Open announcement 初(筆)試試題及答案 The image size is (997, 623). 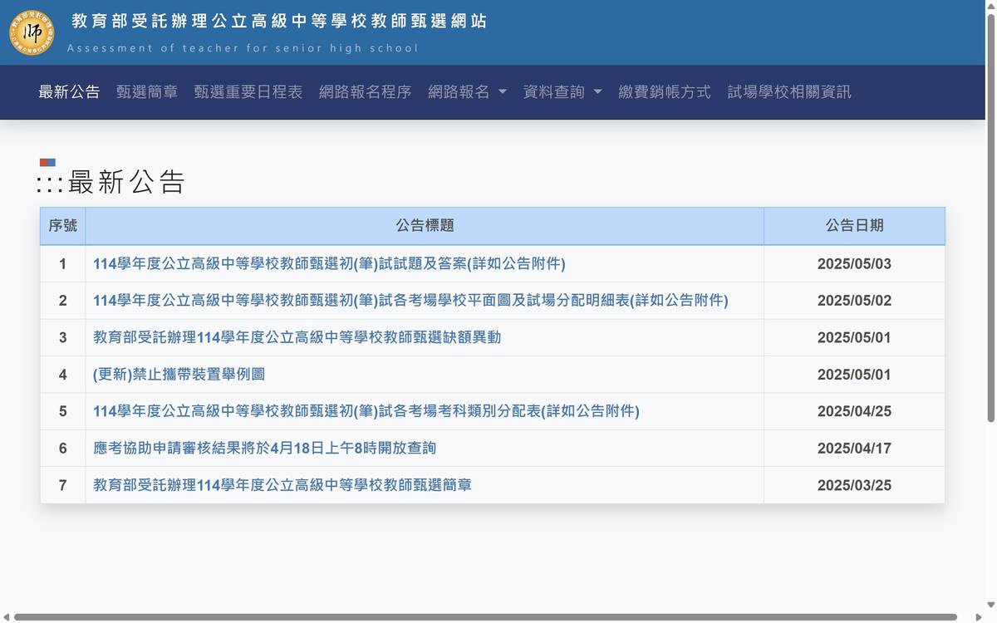(x=329, y=264)
